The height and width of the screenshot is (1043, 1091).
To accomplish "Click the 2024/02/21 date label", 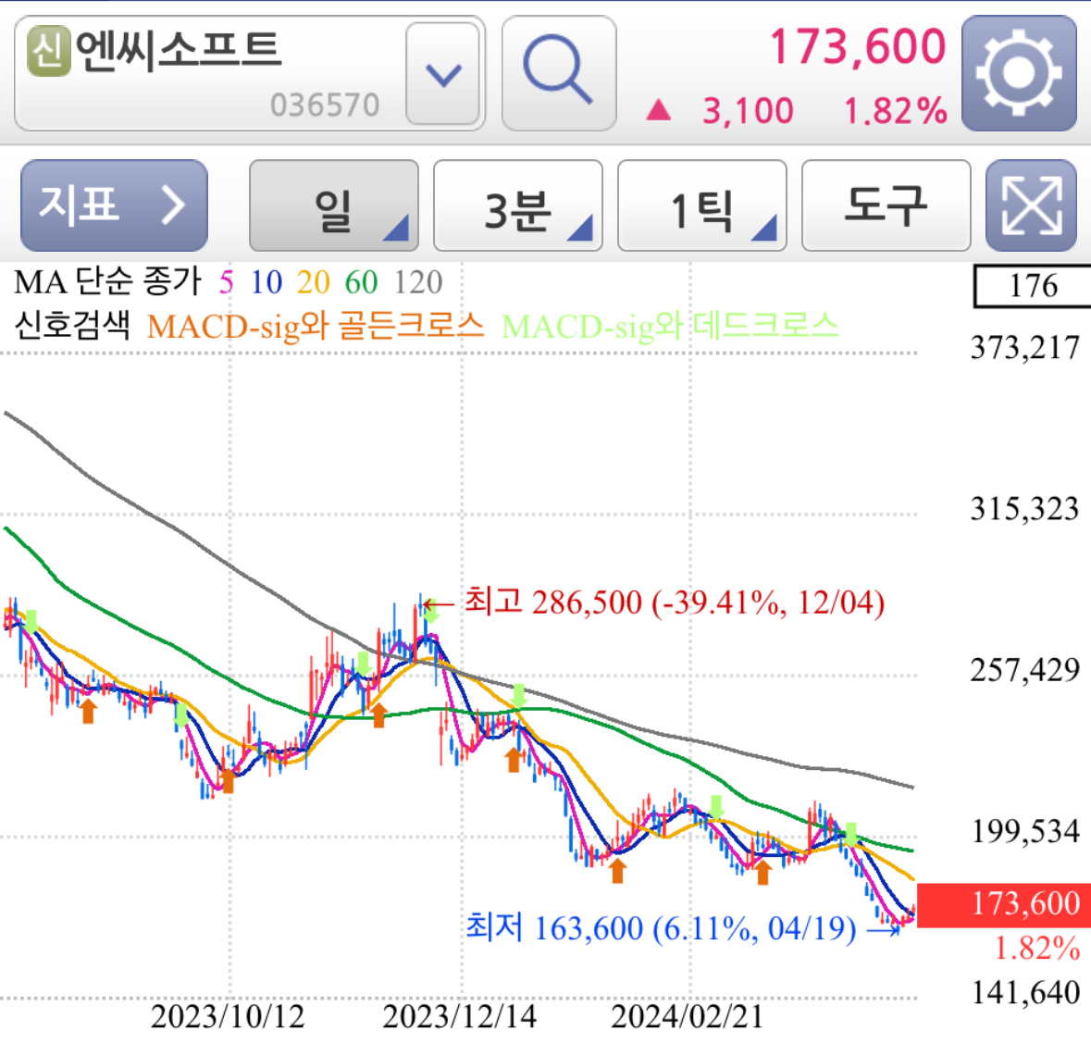I will [x=688, y=1016].
